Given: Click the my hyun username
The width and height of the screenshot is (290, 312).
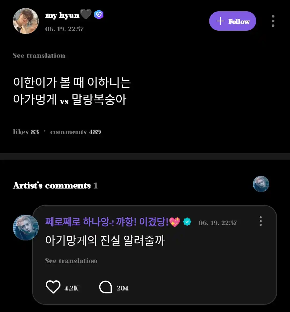Looking at the screenshot, I should [62, 15].
